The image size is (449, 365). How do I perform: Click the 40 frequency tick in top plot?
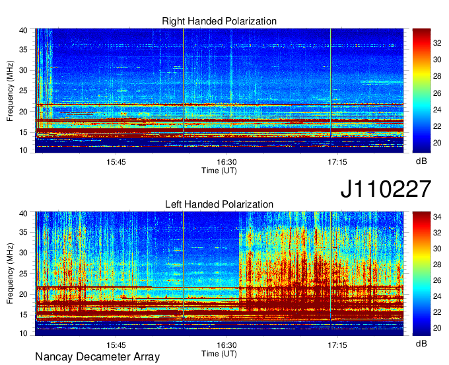coord(24,30)
